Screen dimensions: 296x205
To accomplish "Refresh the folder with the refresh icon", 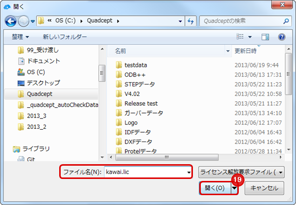I will [190, 21].
